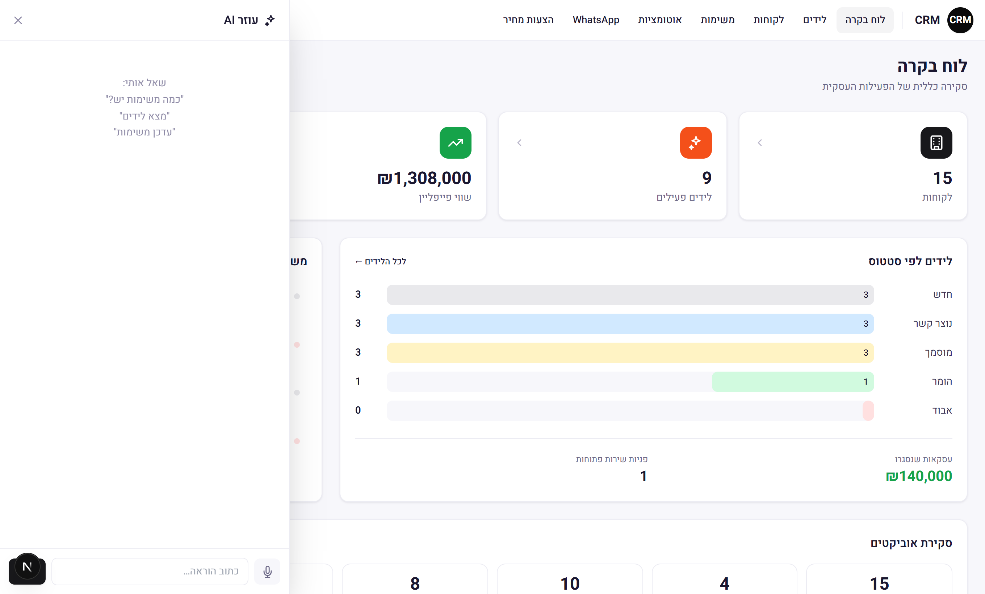Screen dimensions: 985x594
Task: Open the הצעות מחיר tab
Action: click(528, 20)
